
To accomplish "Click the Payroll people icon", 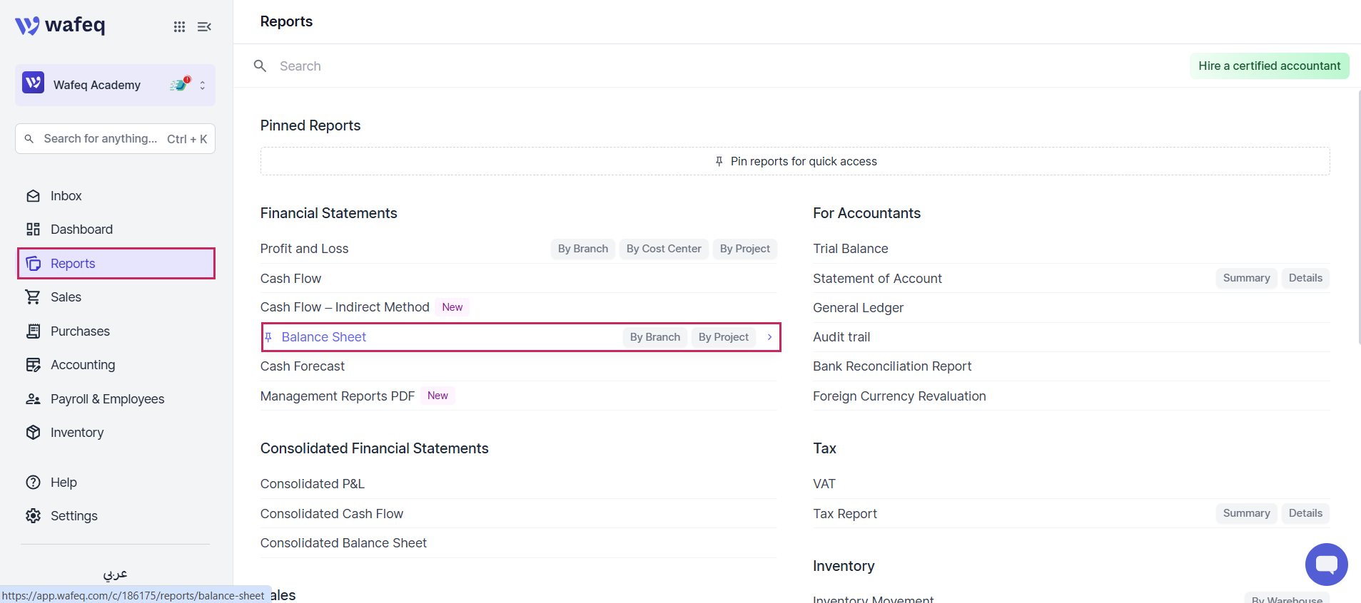I will point(33,399).
